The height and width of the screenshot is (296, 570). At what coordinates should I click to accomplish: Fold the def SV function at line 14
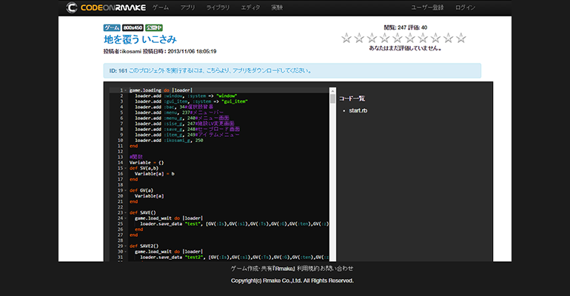pyautogui.click(x=126, y=167)
